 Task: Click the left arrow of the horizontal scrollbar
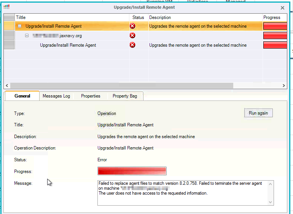(x=7, y=85)
